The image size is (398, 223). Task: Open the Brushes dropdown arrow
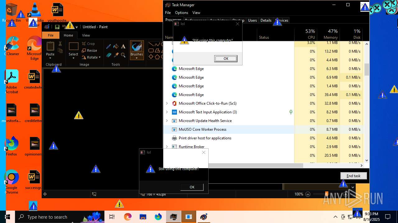[x=137, y=58]
